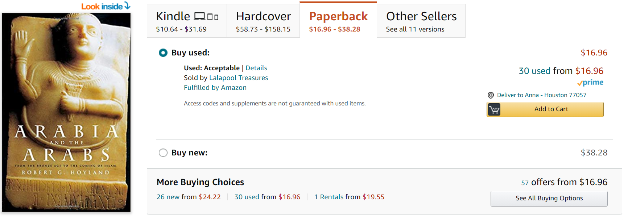The image size is (628, 221).
Task: Open the used condition Details link
Action: 256,68
